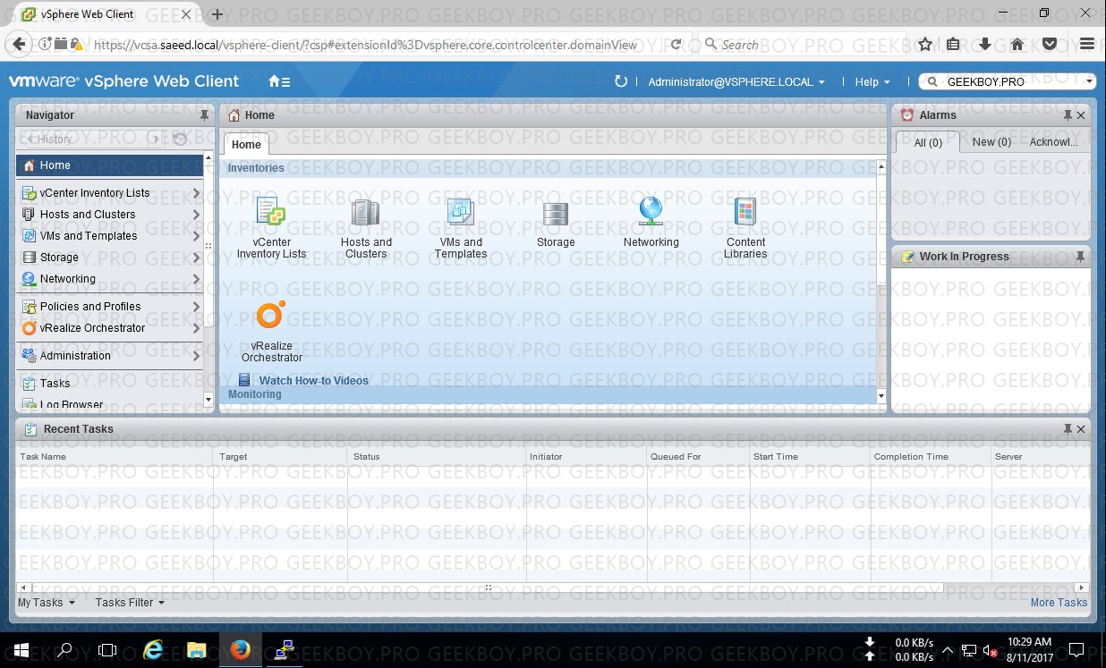The width and height of the screenshot is (1106, 668).
Task: Open the Firefox hamburger menu
Action: [x=1087, y=44]
